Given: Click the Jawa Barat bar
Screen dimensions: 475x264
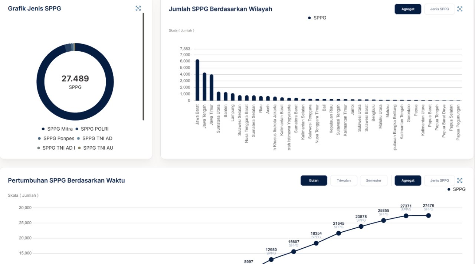Looking at the screenshot, I should pyautogui.click(x=197, y=80).
